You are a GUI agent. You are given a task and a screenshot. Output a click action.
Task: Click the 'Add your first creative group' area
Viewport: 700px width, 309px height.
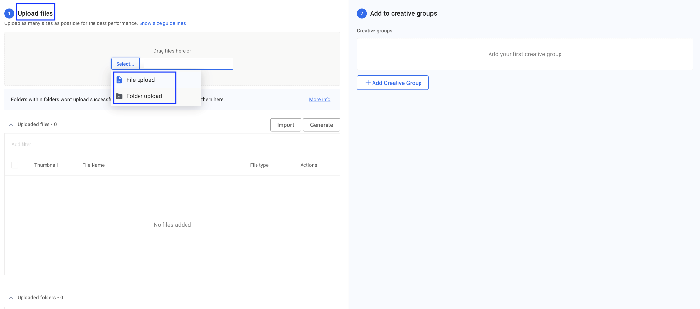pyautogui.click(x=525, y=54)
